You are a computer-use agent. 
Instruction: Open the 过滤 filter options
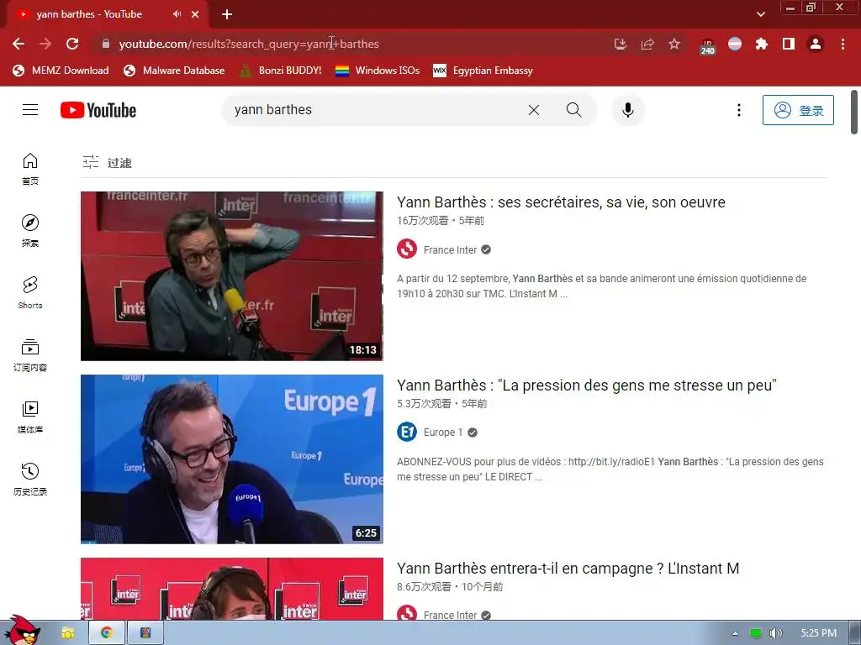coord(108,162)
